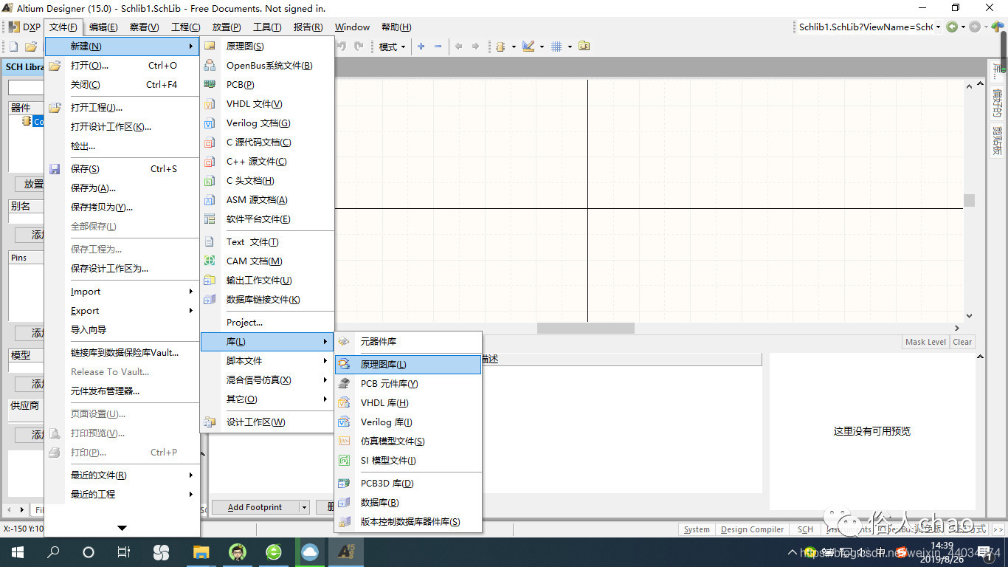Click the DXP menu button

pos(24,27)
